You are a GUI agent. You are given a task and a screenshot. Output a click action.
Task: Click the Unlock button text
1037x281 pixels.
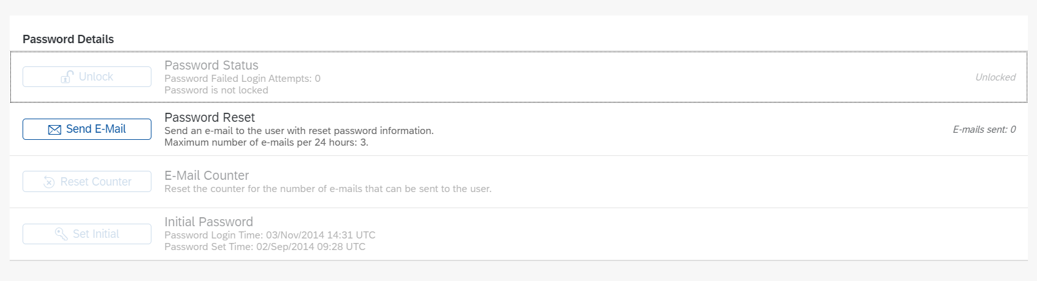click(96, 77)
